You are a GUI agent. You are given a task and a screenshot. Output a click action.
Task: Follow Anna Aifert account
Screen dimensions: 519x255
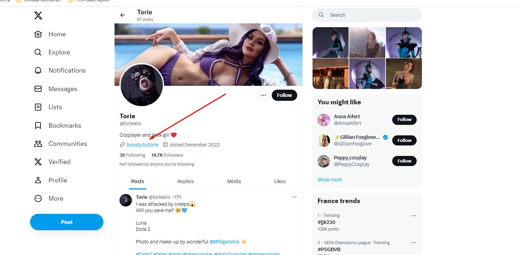click(404, 120)
